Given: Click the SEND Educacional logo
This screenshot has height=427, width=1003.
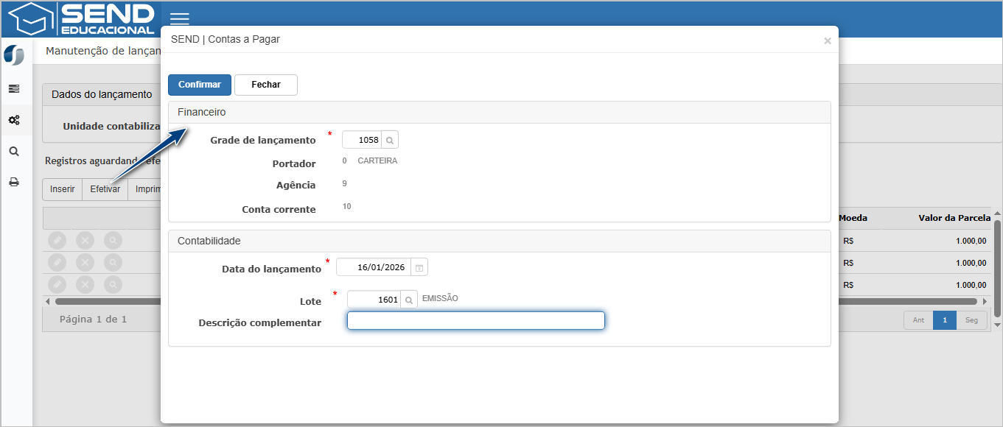Looking at the screenshot, I should [81, 19].
